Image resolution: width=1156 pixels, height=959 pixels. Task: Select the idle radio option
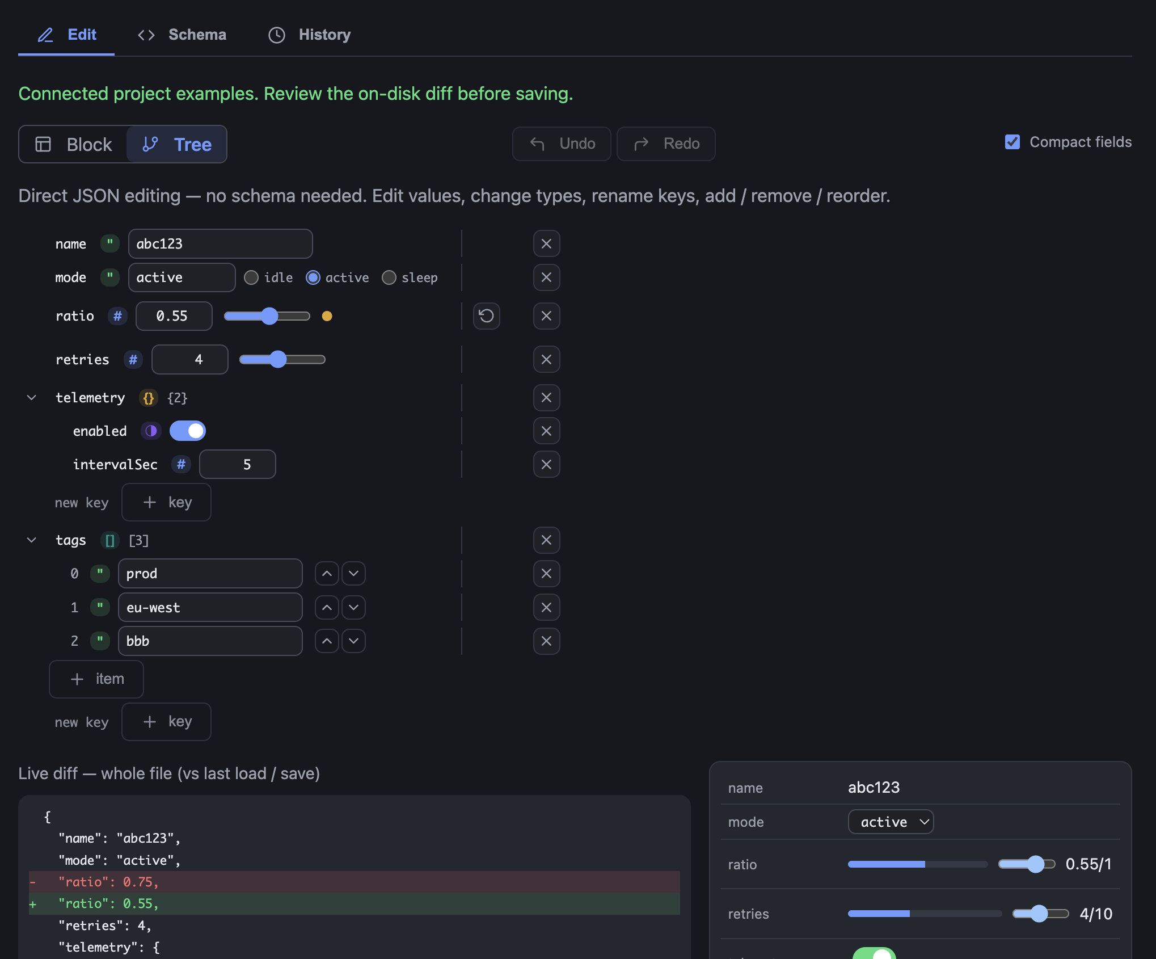tap(251, 277)
